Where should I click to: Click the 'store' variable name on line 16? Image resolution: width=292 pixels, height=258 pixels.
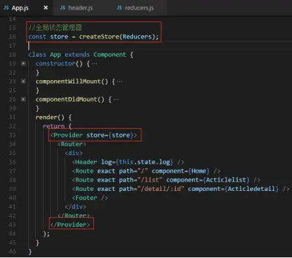click(x=59, y=36)
